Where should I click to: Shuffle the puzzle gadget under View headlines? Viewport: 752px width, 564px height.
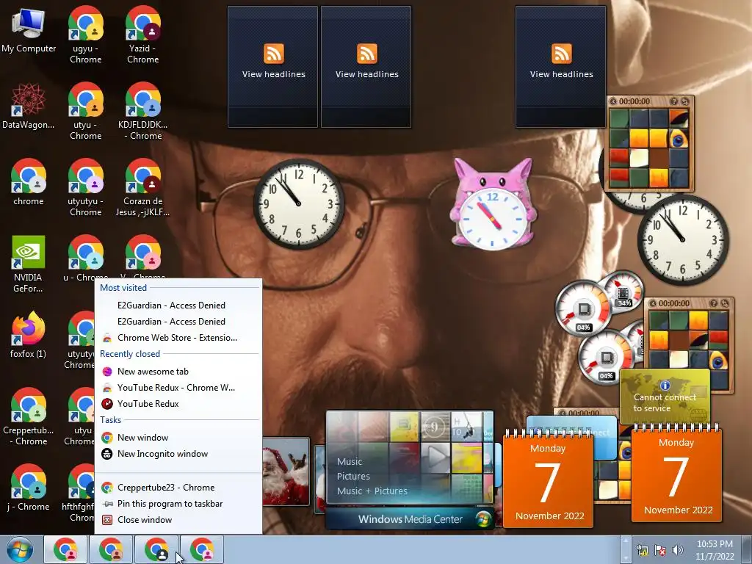[x=685, y=101]
